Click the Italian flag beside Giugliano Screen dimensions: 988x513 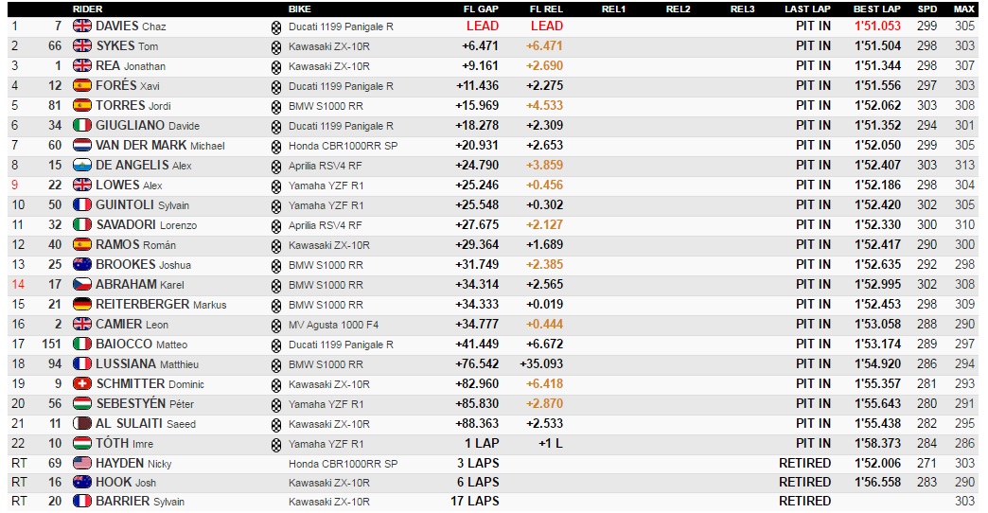coord(82,126)
